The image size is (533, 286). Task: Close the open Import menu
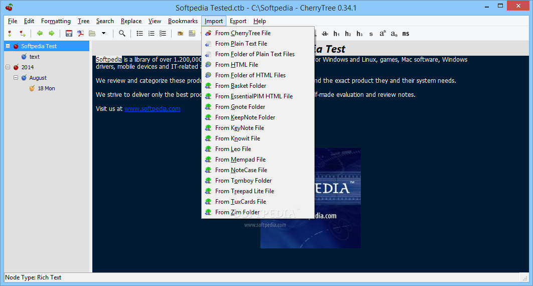click(213, 21)
